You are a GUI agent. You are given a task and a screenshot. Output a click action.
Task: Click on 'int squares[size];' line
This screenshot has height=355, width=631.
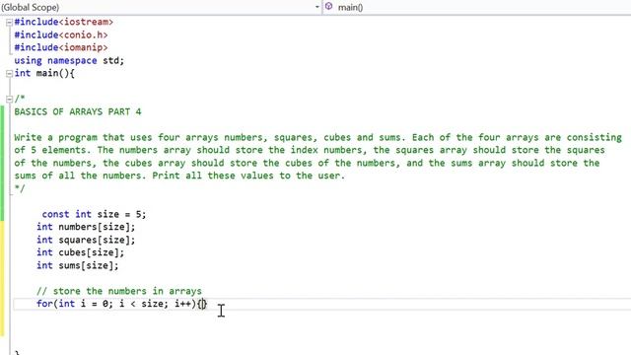pos(86,240)
